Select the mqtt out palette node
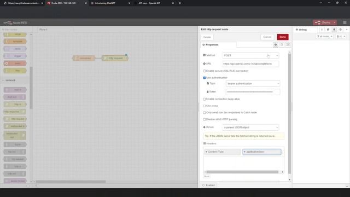The image size is (350, 197). [15, 97]
